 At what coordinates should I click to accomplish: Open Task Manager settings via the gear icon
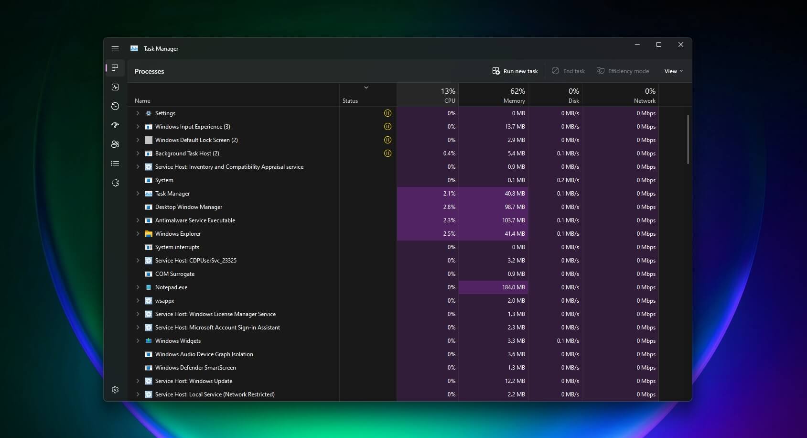coord(115,390)
